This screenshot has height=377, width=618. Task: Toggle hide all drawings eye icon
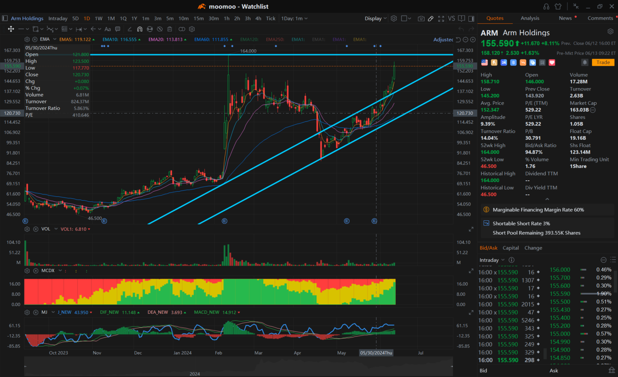(160, 29)
